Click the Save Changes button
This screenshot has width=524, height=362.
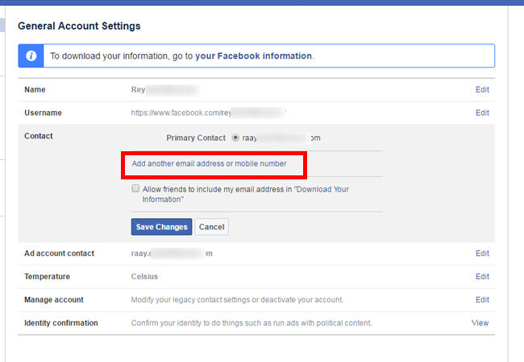pos(161,227)
